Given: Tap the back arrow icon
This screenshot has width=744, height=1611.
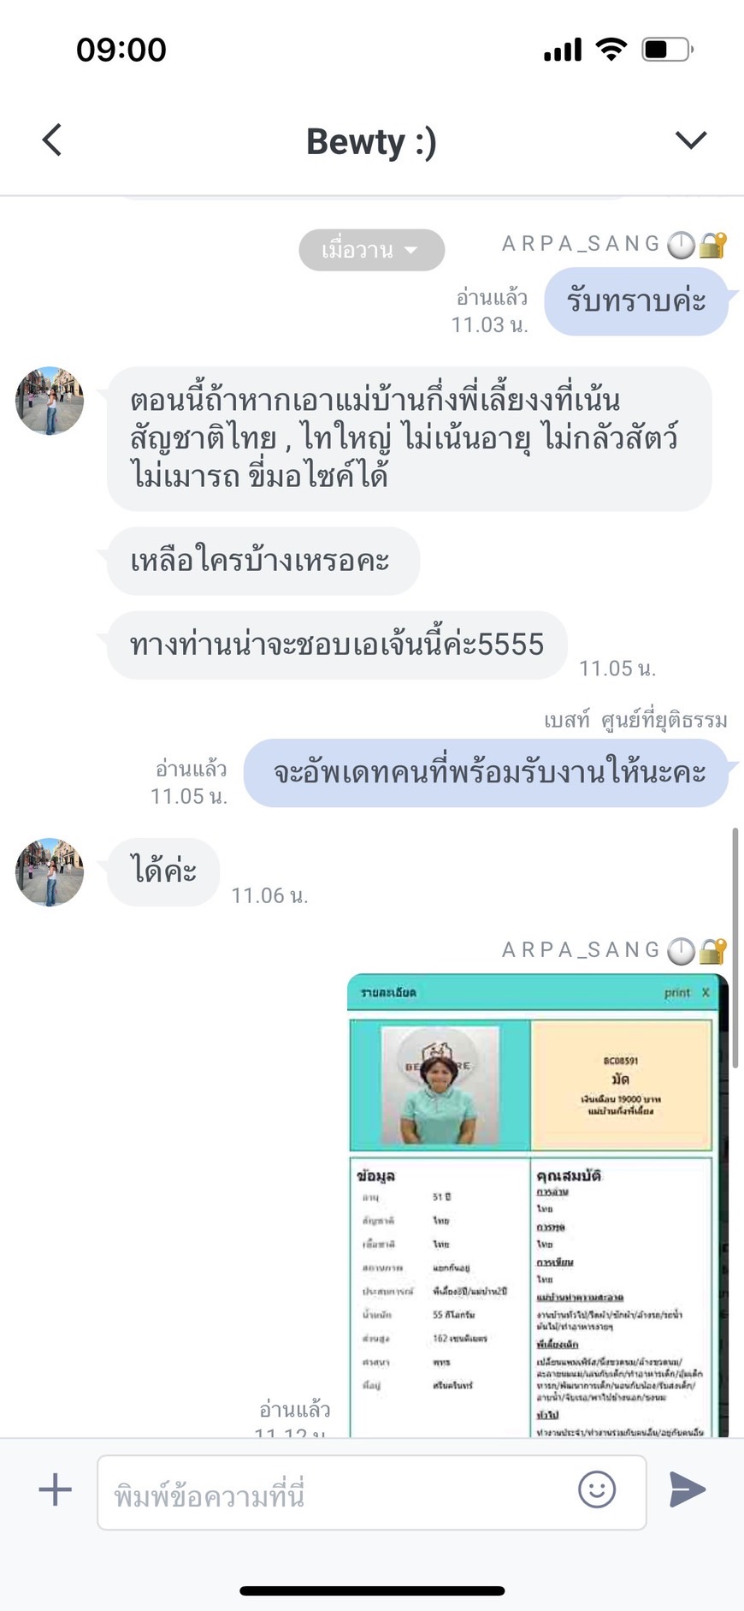Looking at the screenshot, I should tap(52, 140).
